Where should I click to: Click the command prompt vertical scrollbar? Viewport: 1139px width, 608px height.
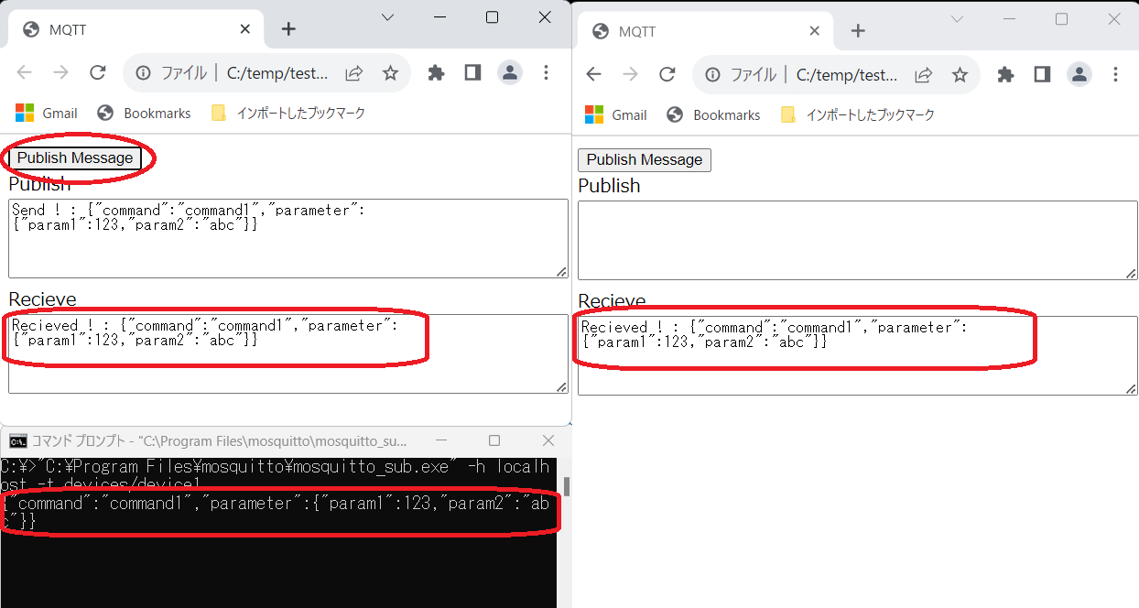click(x=566, y=486)
